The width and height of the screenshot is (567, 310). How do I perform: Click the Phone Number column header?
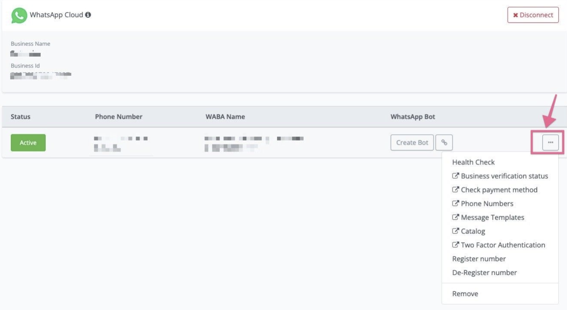click(118, 117)
